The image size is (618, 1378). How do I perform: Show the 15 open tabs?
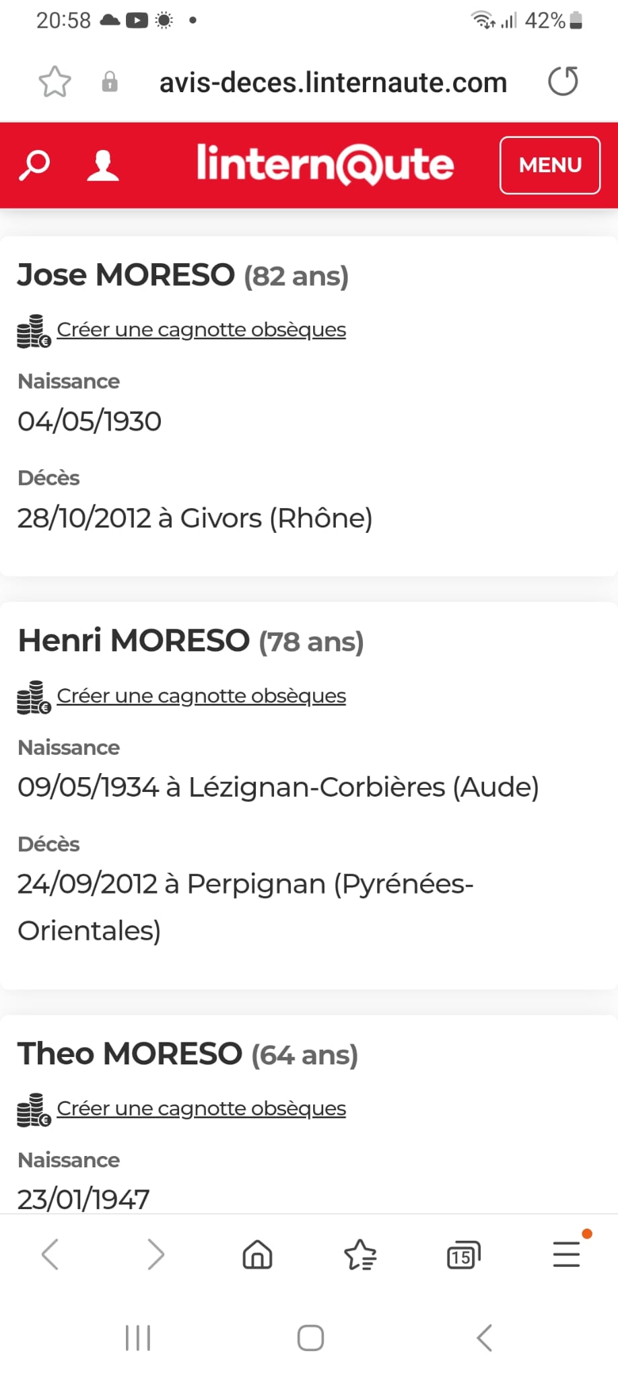(463, 1256)
